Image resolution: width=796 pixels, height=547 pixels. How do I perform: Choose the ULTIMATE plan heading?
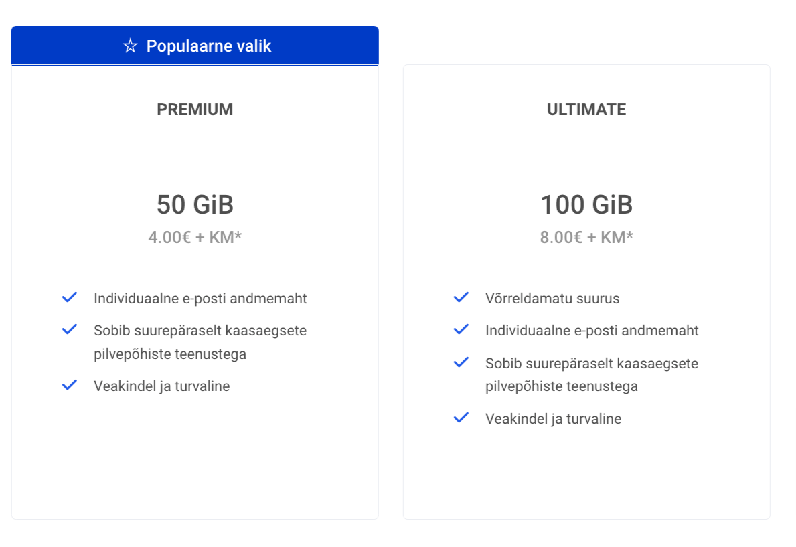pos(586,109)
